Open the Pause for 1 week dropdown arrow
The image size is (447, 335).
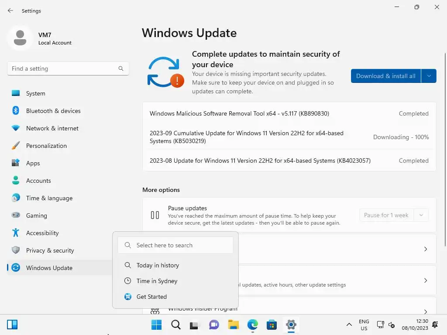(x=421, y=215)
